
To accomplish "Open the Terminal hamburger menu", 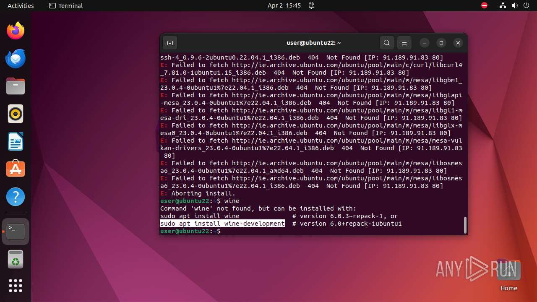I will [404, 43].
